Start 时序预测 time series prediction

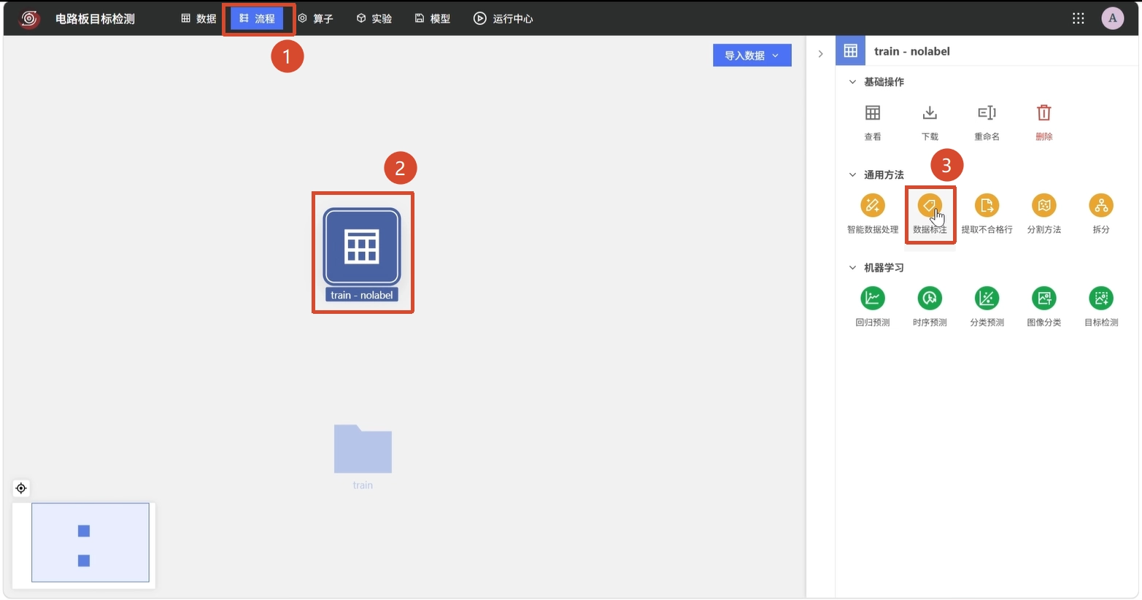pyautogui.click(x=930, y=299)
